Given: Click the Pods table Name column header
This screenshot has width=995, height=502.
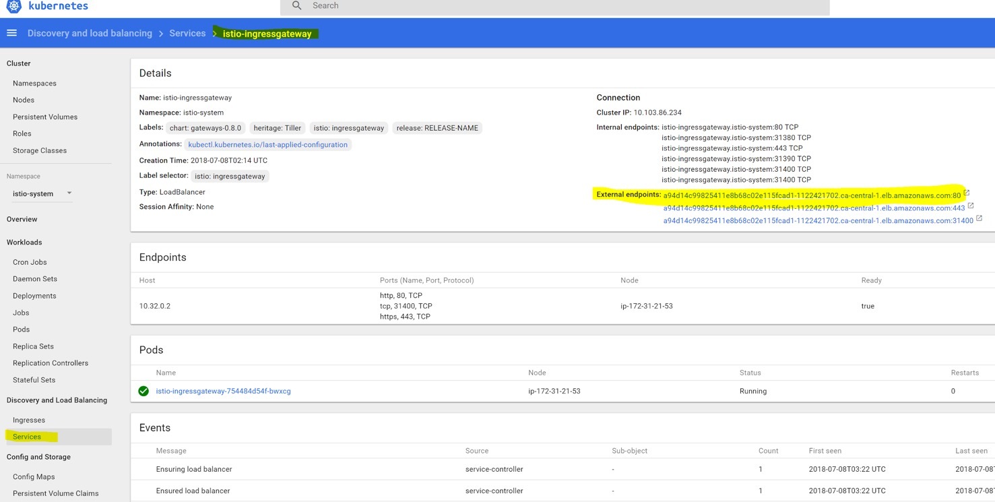Looking at the screenshot, I should pos(166,373).
